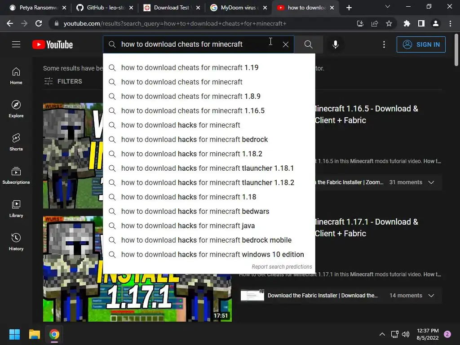Open Subscriptions in the sidebar

tap(16, 176)
